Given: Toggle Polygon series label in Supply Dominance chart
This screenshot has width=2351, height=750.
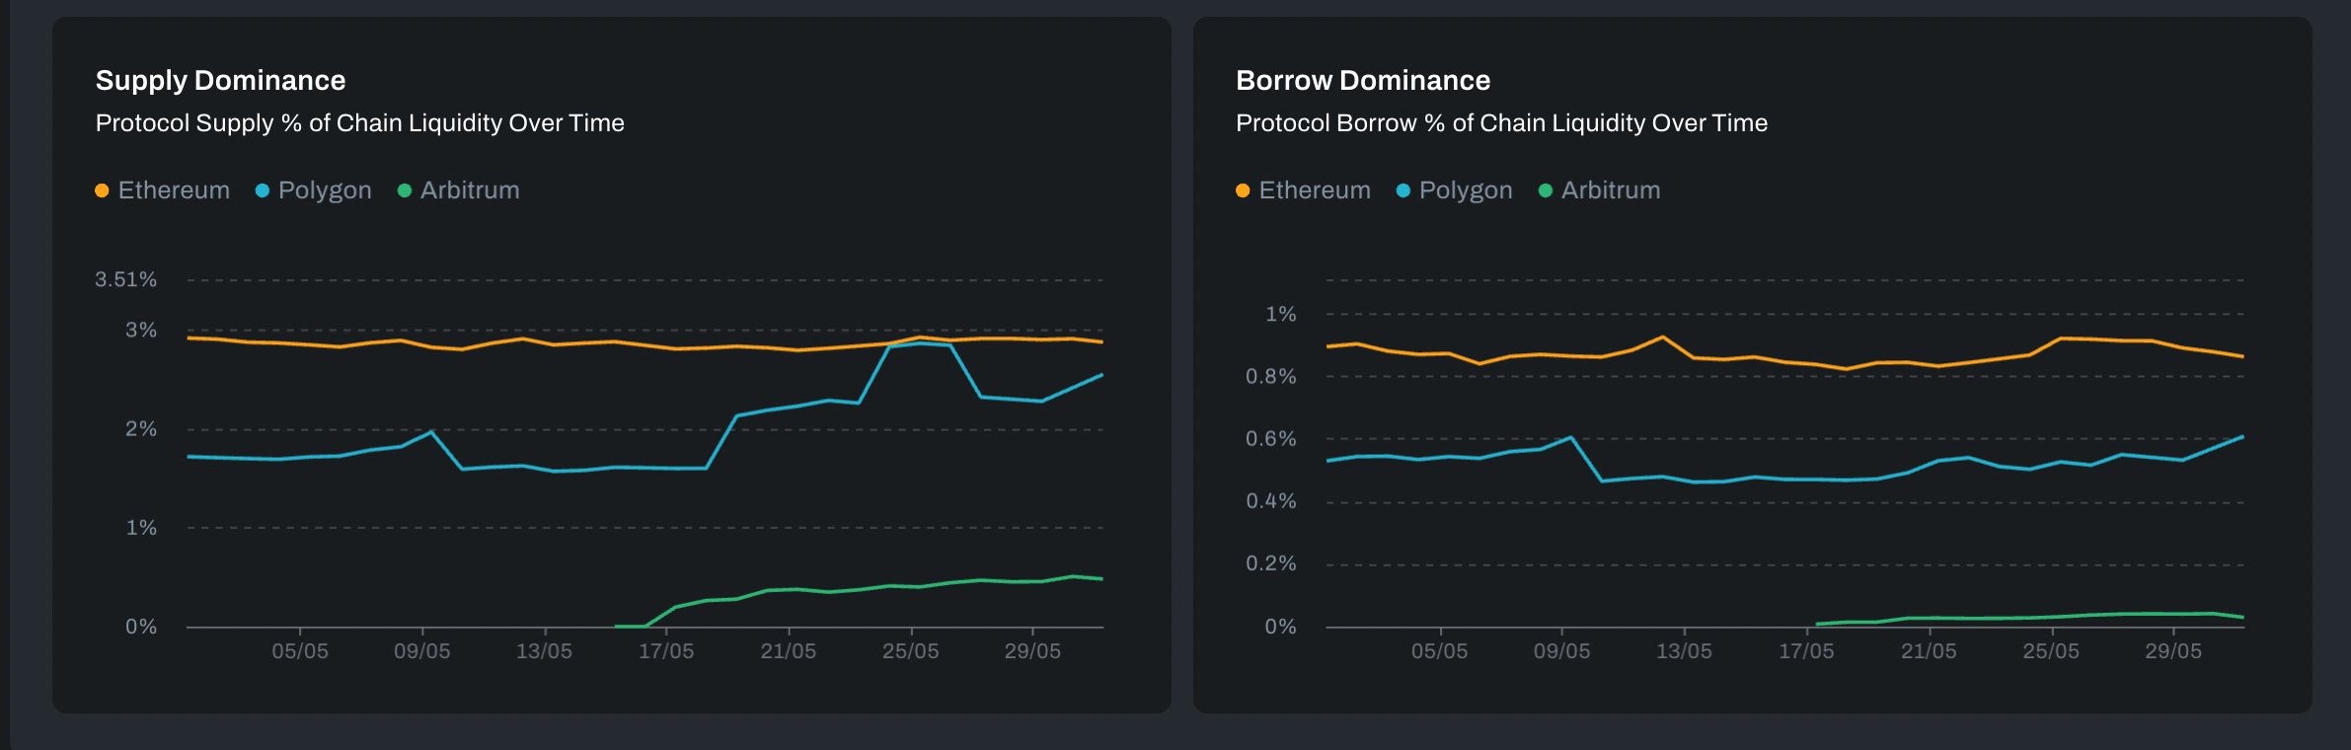Looking at the screenshot, I should [325, 190].
